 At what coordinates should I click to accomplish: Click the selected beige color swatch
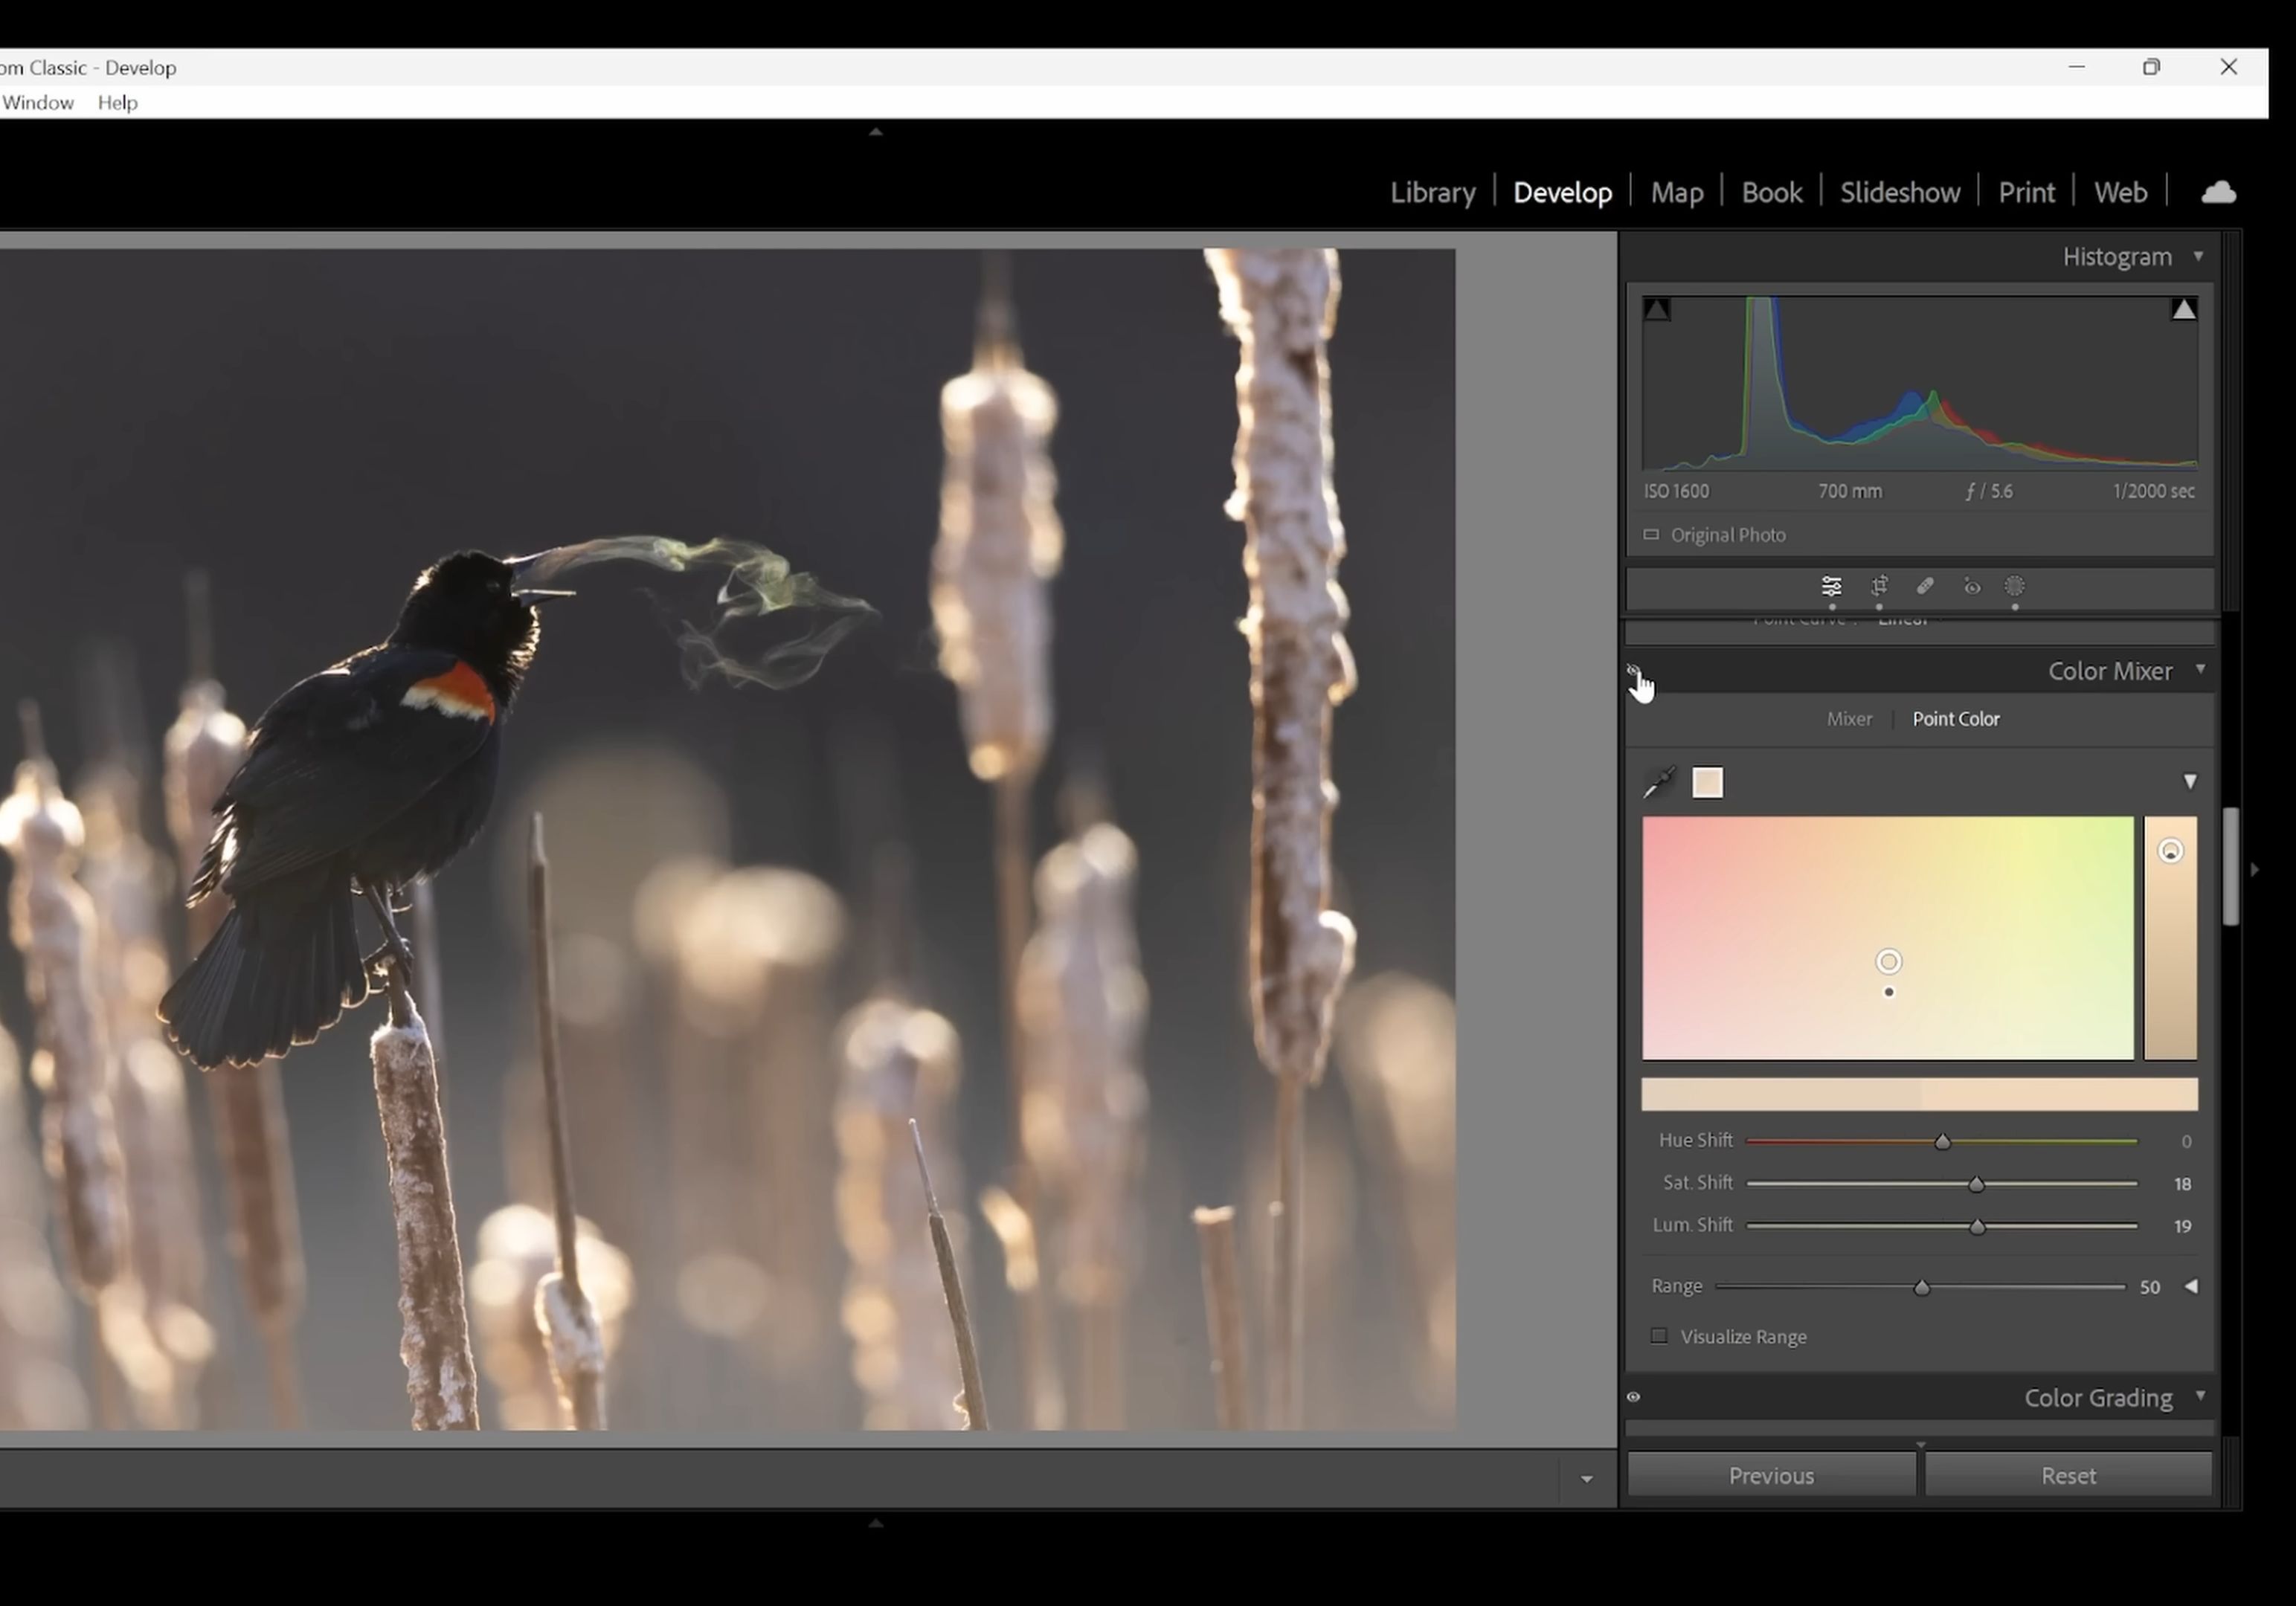tap(1707, 782)
